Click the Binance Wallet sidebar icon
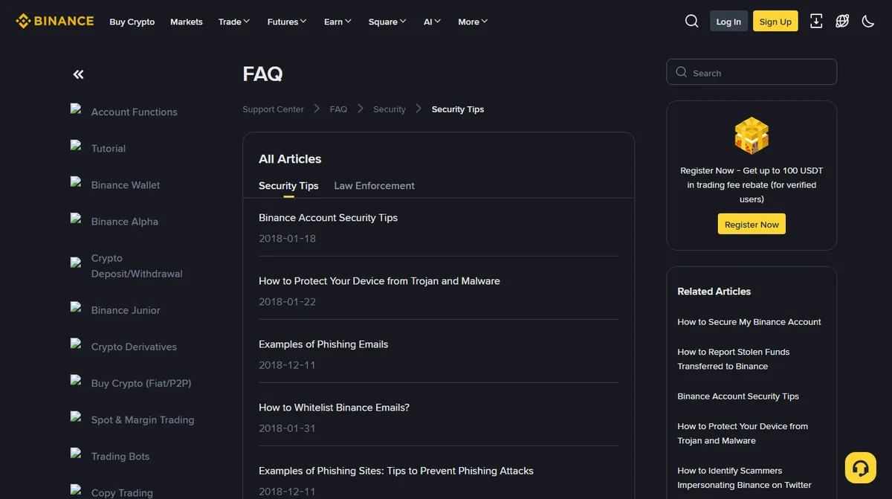This screenshot has width=892, height=499. pyautogui.click(x=76, y=181)
